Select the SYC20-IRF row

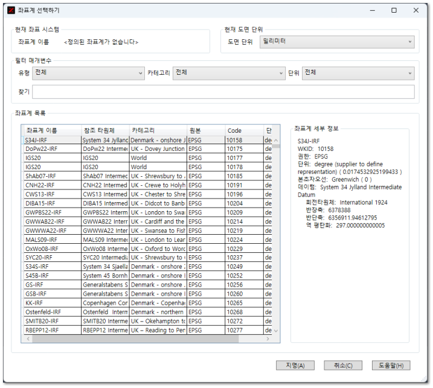148,258
